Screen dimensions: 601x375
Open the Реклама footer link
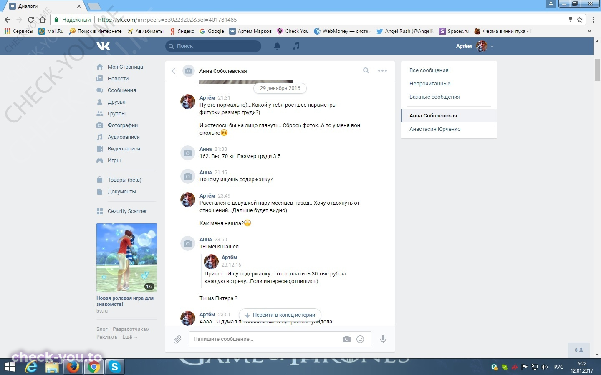pos(106,337)
